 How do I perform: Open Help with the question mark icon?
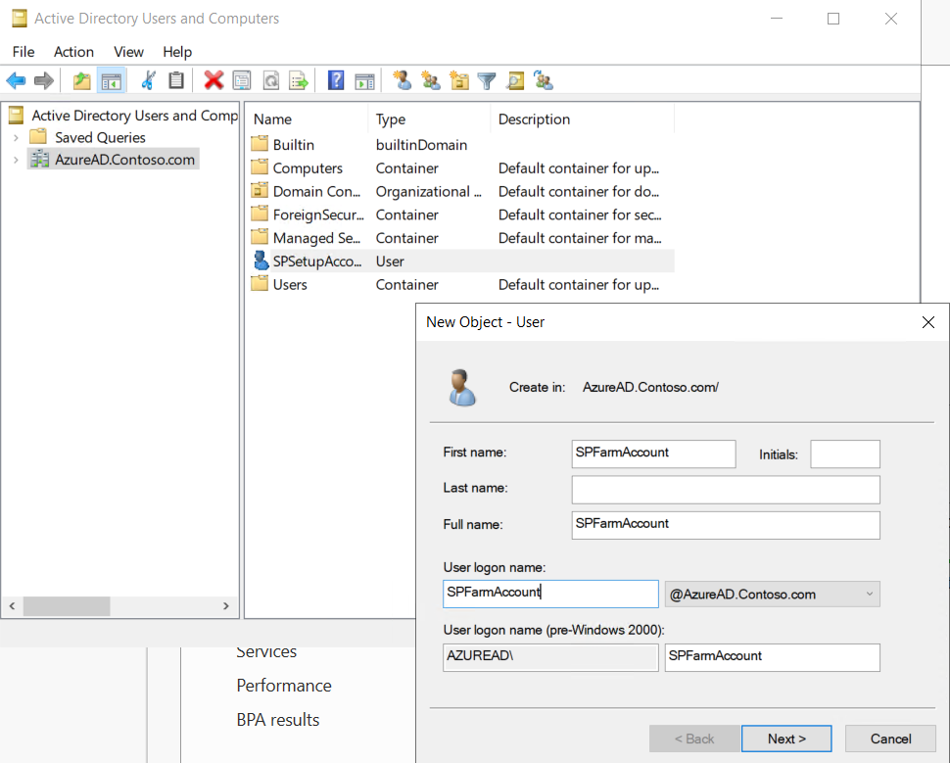(336, 80)
